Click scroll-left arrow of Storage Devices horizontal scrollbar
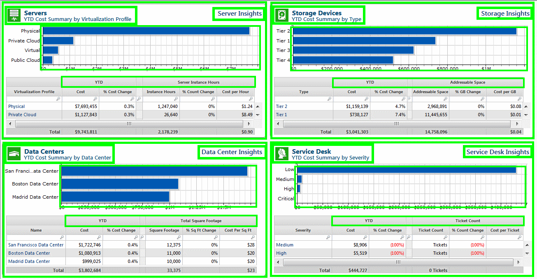This screenshot has width=537, height=279. point(279,124)
